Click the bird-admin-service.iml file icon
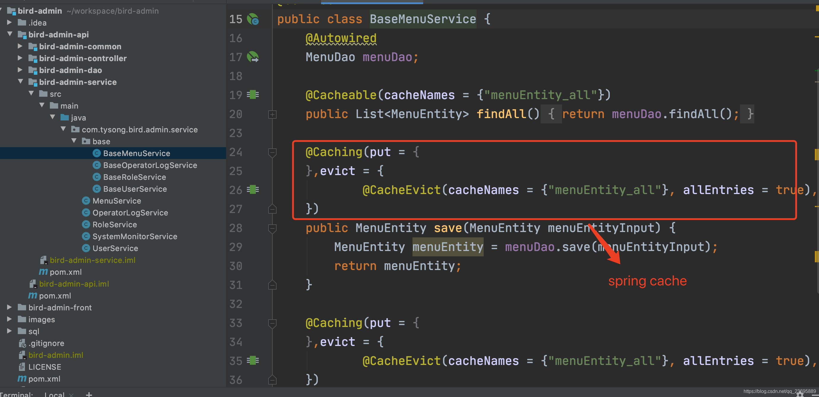Viewport: 819px width, 397px height. (x=44, y=260)
